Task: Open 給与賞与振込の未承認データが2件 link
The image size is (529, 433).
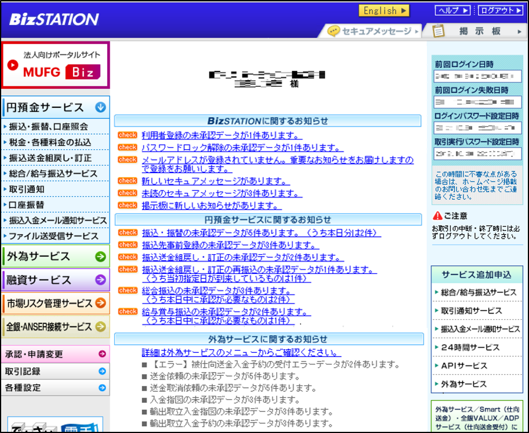Action: point(226,316)
